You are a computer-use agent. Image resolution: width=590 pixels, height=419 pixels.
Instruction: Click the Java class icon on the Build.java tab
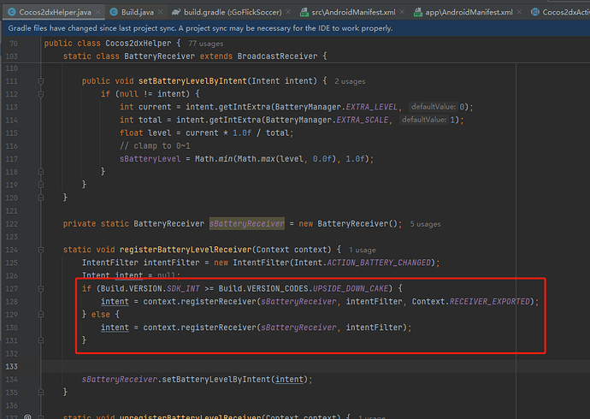click(114, 13)
